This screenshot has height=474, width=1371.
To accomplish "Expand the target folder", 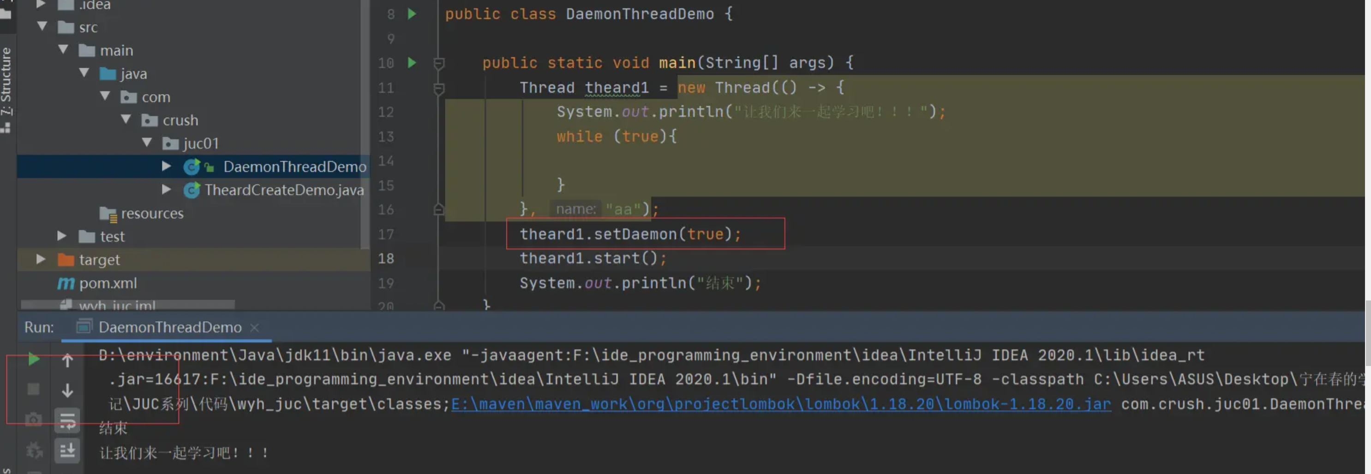I will click(41, 259).
